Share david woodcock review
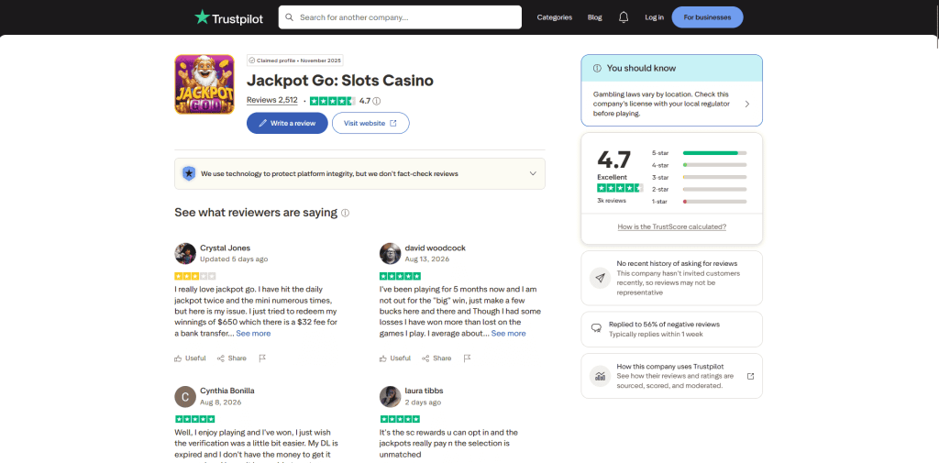939x463 pixels. (x=436, y=358)
